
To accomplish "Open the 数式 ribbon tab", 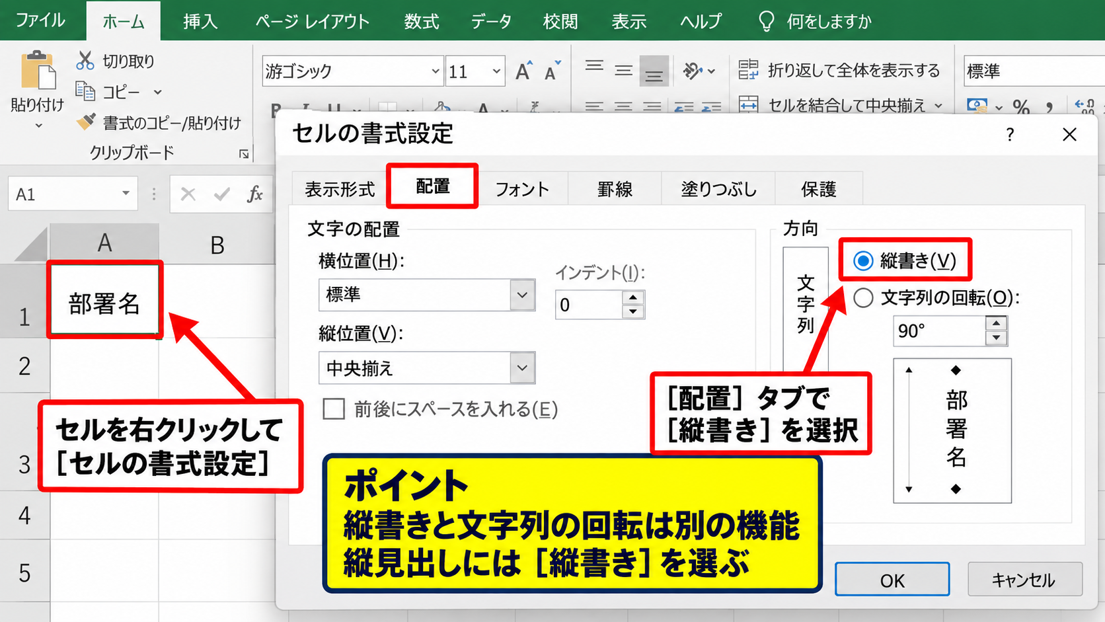I will tap(422, 21).
